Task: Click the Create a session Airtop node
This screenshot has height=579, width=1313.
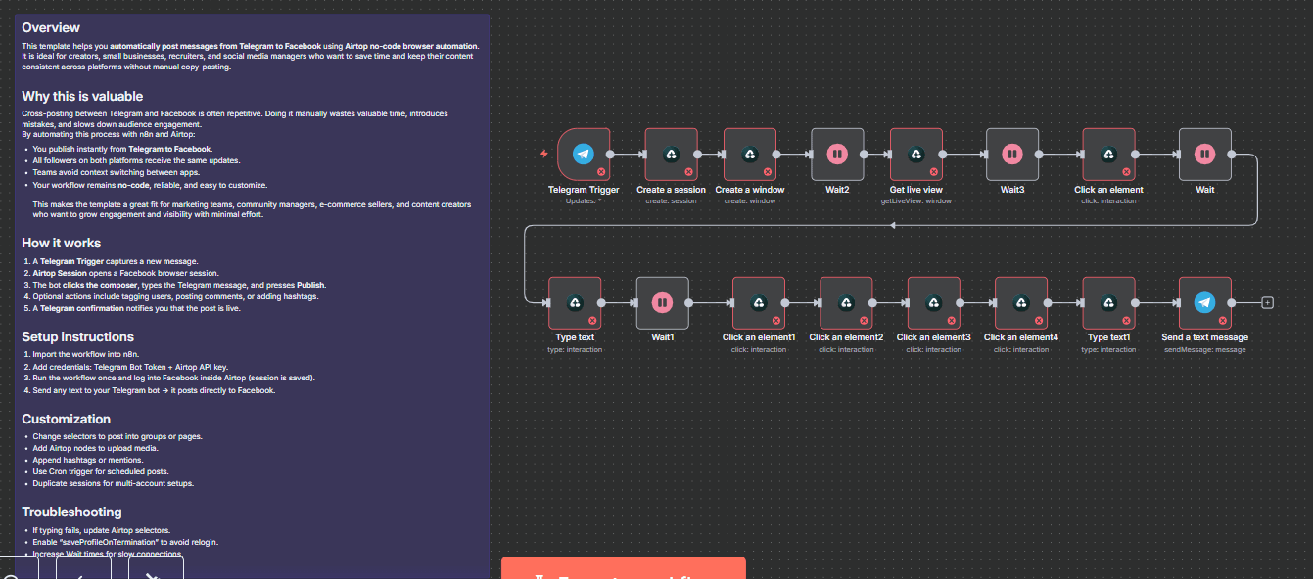Action: tap(671, 154)
